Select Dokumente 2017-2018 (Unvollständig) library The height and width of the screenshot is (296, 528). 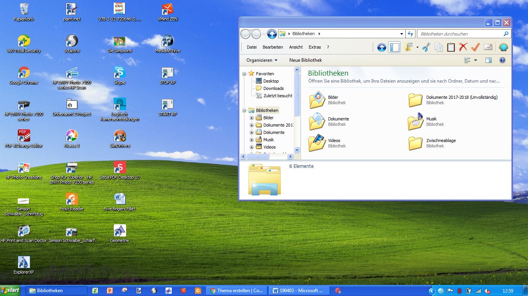coord(453,100)
